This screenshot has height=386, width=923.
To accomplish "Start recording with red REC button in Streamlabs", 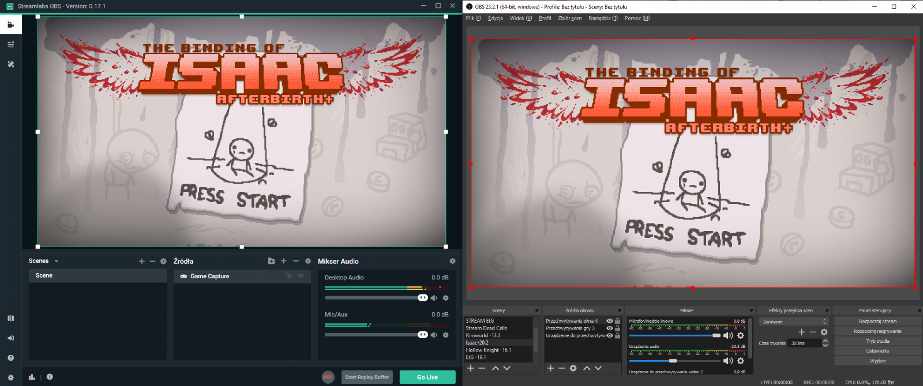I will tap(328, 377).
